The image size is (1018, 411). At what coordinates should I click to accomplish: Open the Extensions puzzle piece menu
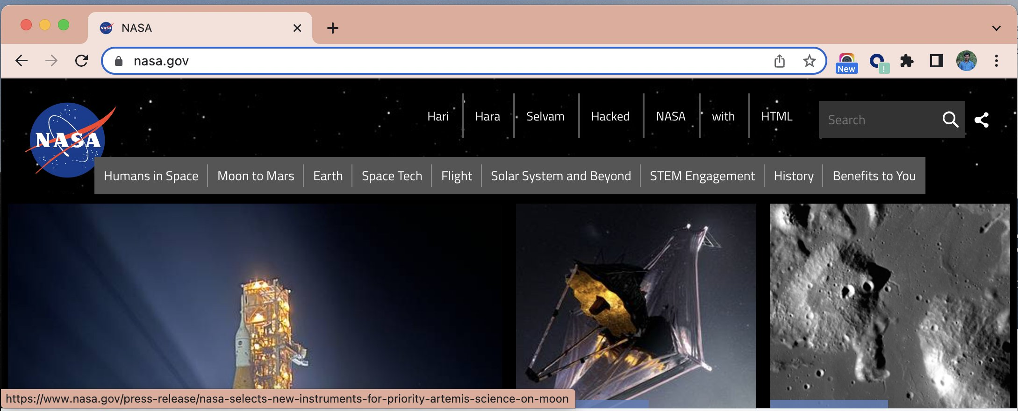(907, 61)
